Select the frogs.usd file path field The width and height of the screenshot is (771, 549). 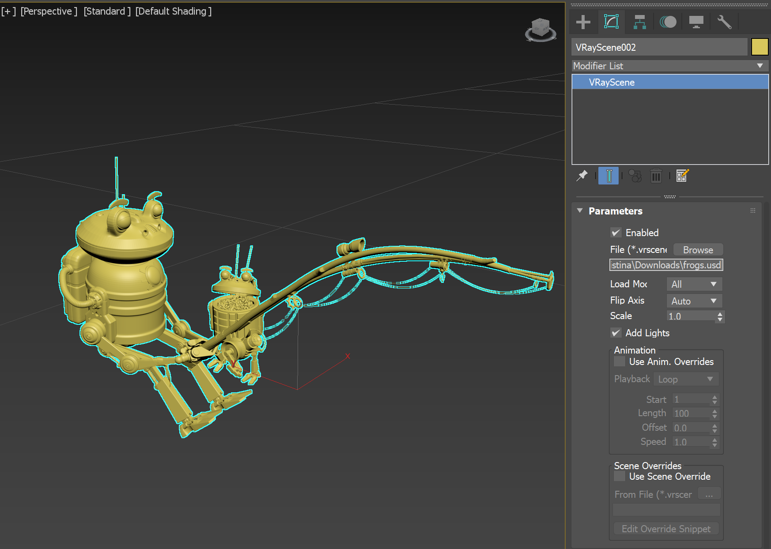point(665,265)
